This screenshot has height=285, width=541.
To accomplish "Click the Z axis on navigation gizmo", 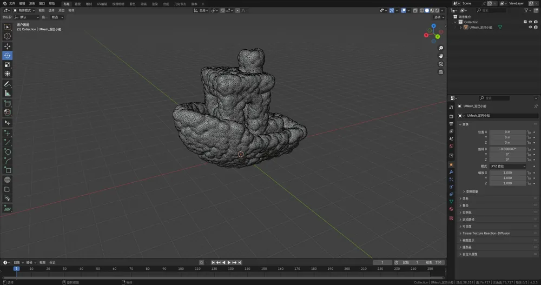I will [x=434, y=26].
